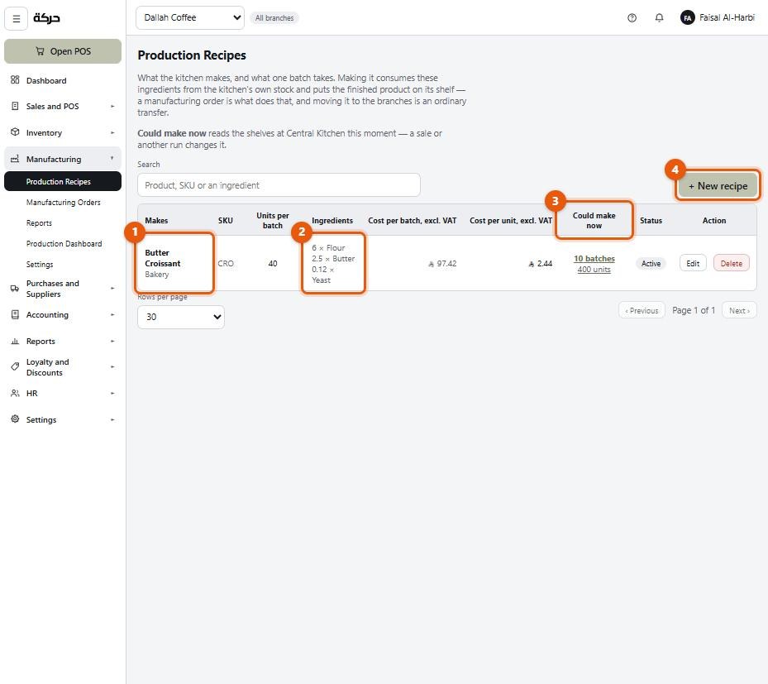Click the Faisal Al-Harbi username
The height and width of the screenshot is (684, 768).
(727, 17)
